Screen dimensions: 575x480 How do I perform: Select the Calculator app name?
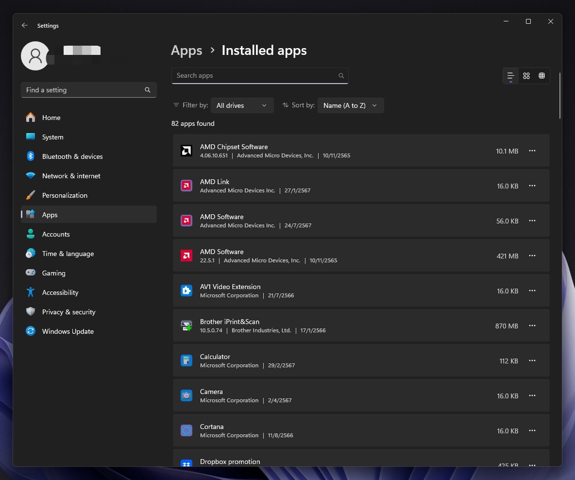pyautogui.click(x=215, y=357)
